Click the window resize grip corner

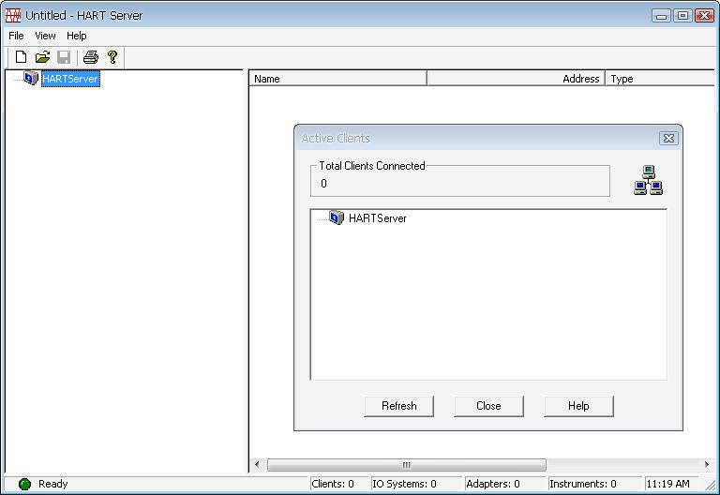[711, 485]
